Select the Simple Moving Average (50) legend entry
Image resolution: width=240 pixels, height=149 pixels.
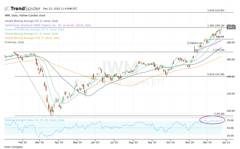point(32,21)
